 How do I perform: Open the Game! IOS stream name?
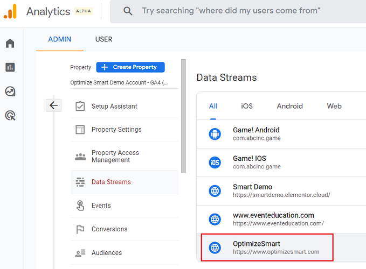point(249,158)
